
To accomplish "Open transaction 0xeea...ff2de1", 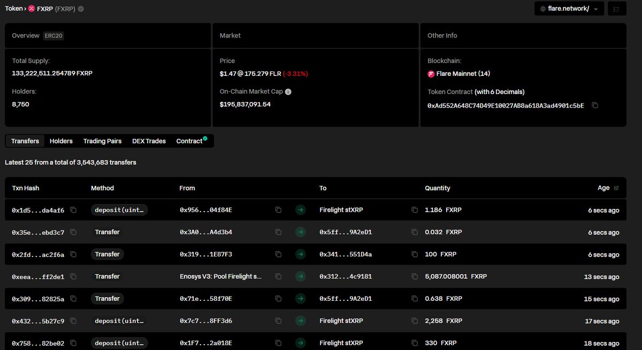I will pos(38,277).
